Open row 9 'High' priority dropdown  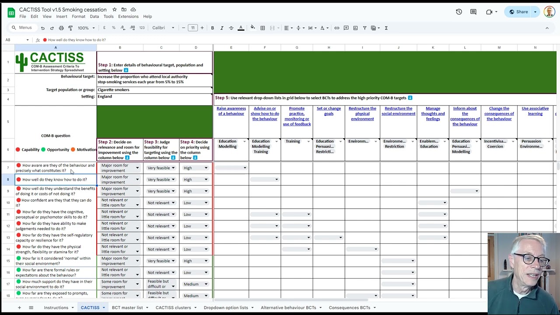195,191
